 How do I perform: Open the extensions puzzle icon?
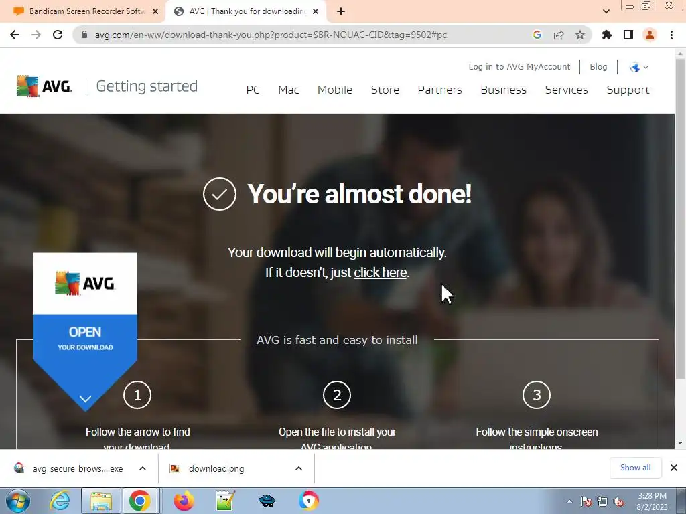(x=607, y=35)
